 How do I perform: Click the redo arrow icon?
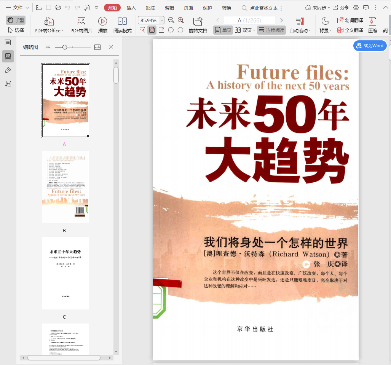tap(77, 8)
